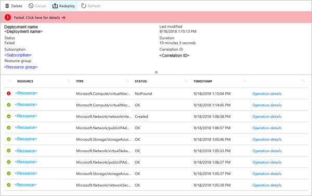The image size is (312, 196).
Task: Click the timestamp 9/18/2018 1:15:04 PM
Action: pyautogui.click(x=212, y=94)
